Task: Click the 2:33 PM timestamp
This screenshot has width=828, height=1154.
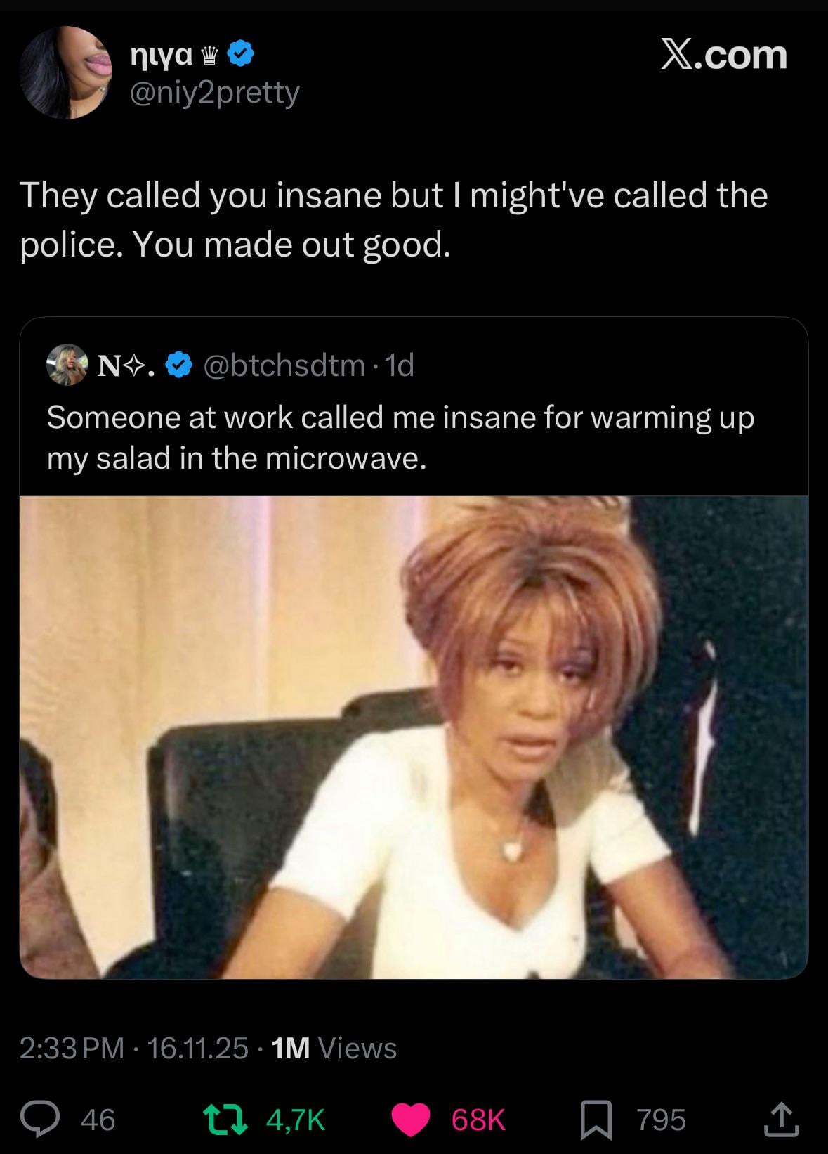Action: 72,1048
